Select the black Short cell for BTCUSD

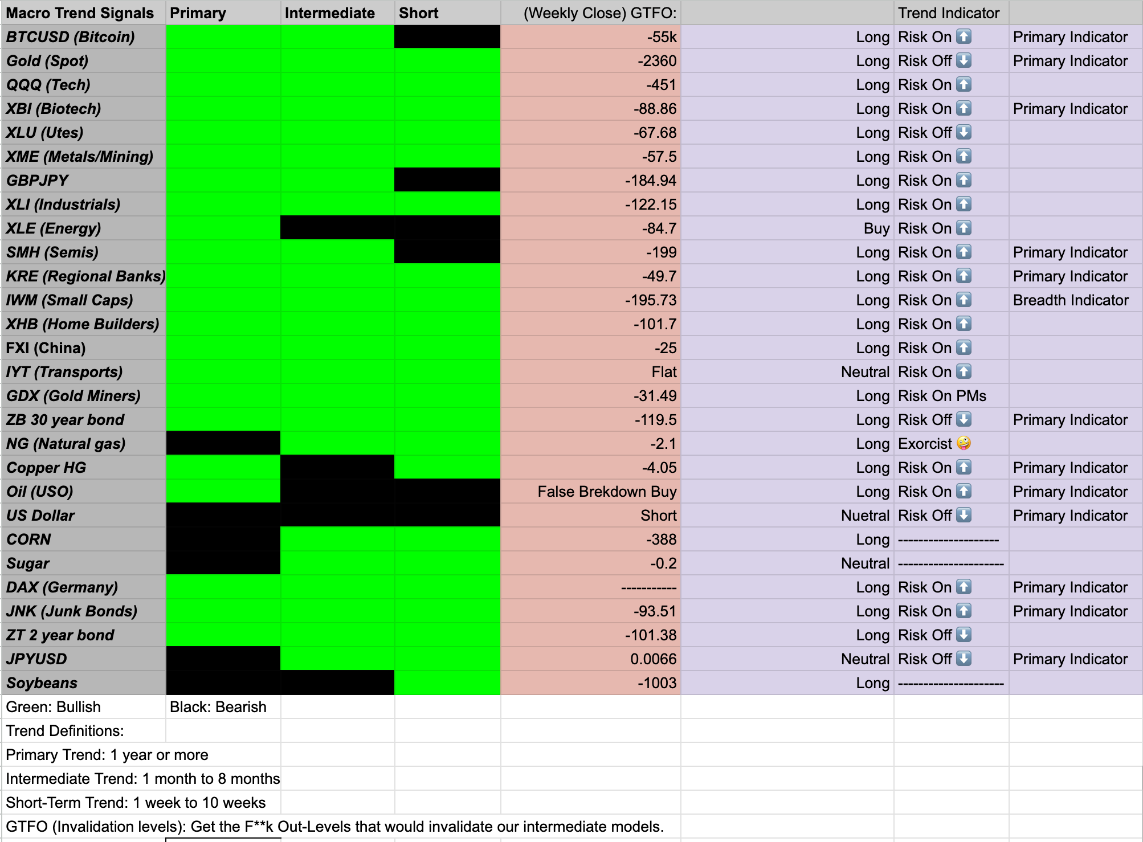click(x=447, y=37)
